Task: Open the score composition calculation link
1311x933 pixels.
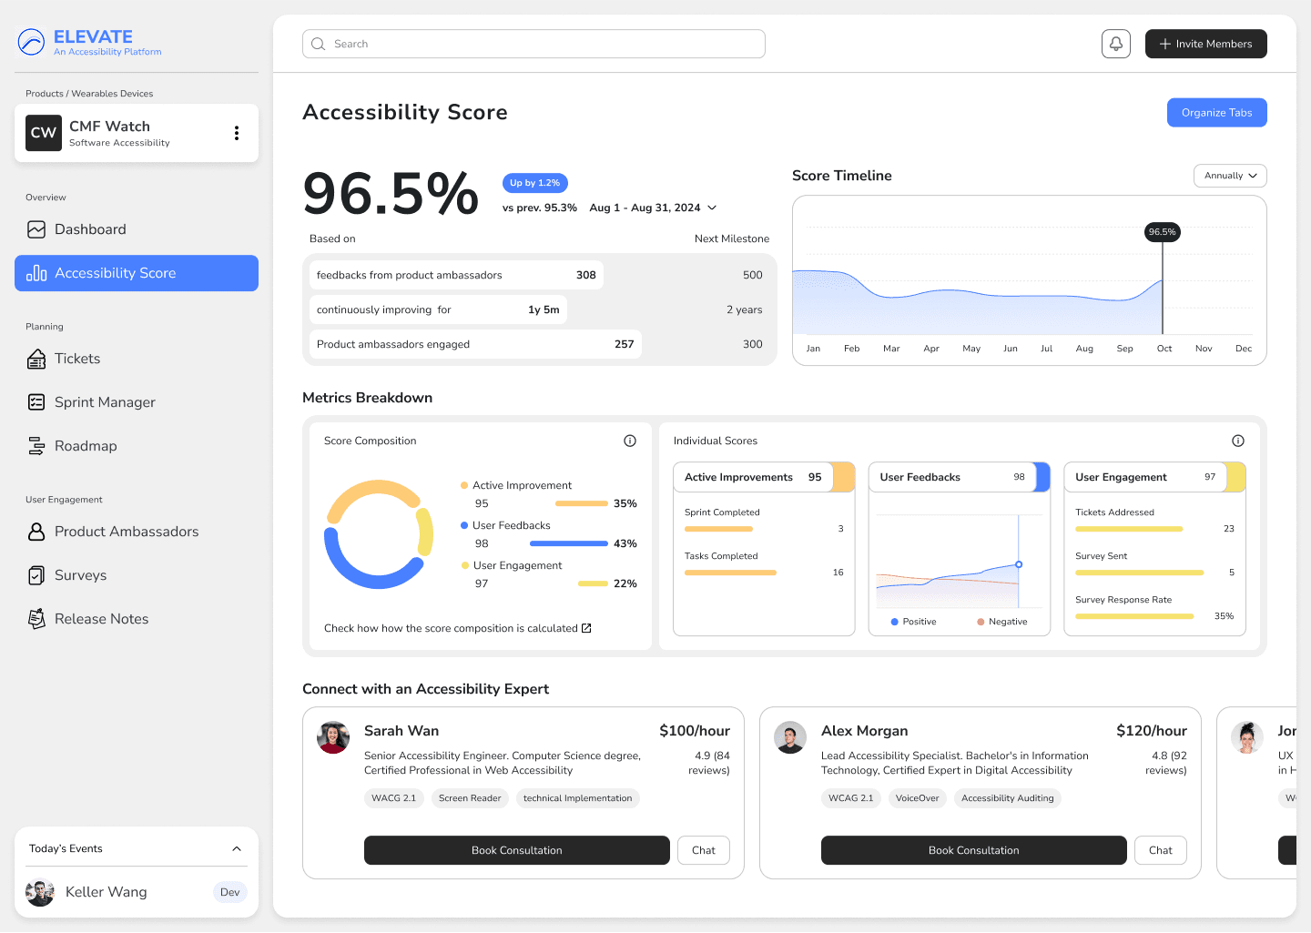Action: (x=456, y=628)
